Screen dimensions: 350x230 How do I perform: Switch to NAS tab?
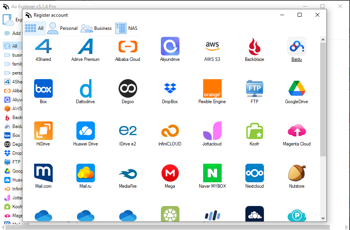[x=127, y=28]
